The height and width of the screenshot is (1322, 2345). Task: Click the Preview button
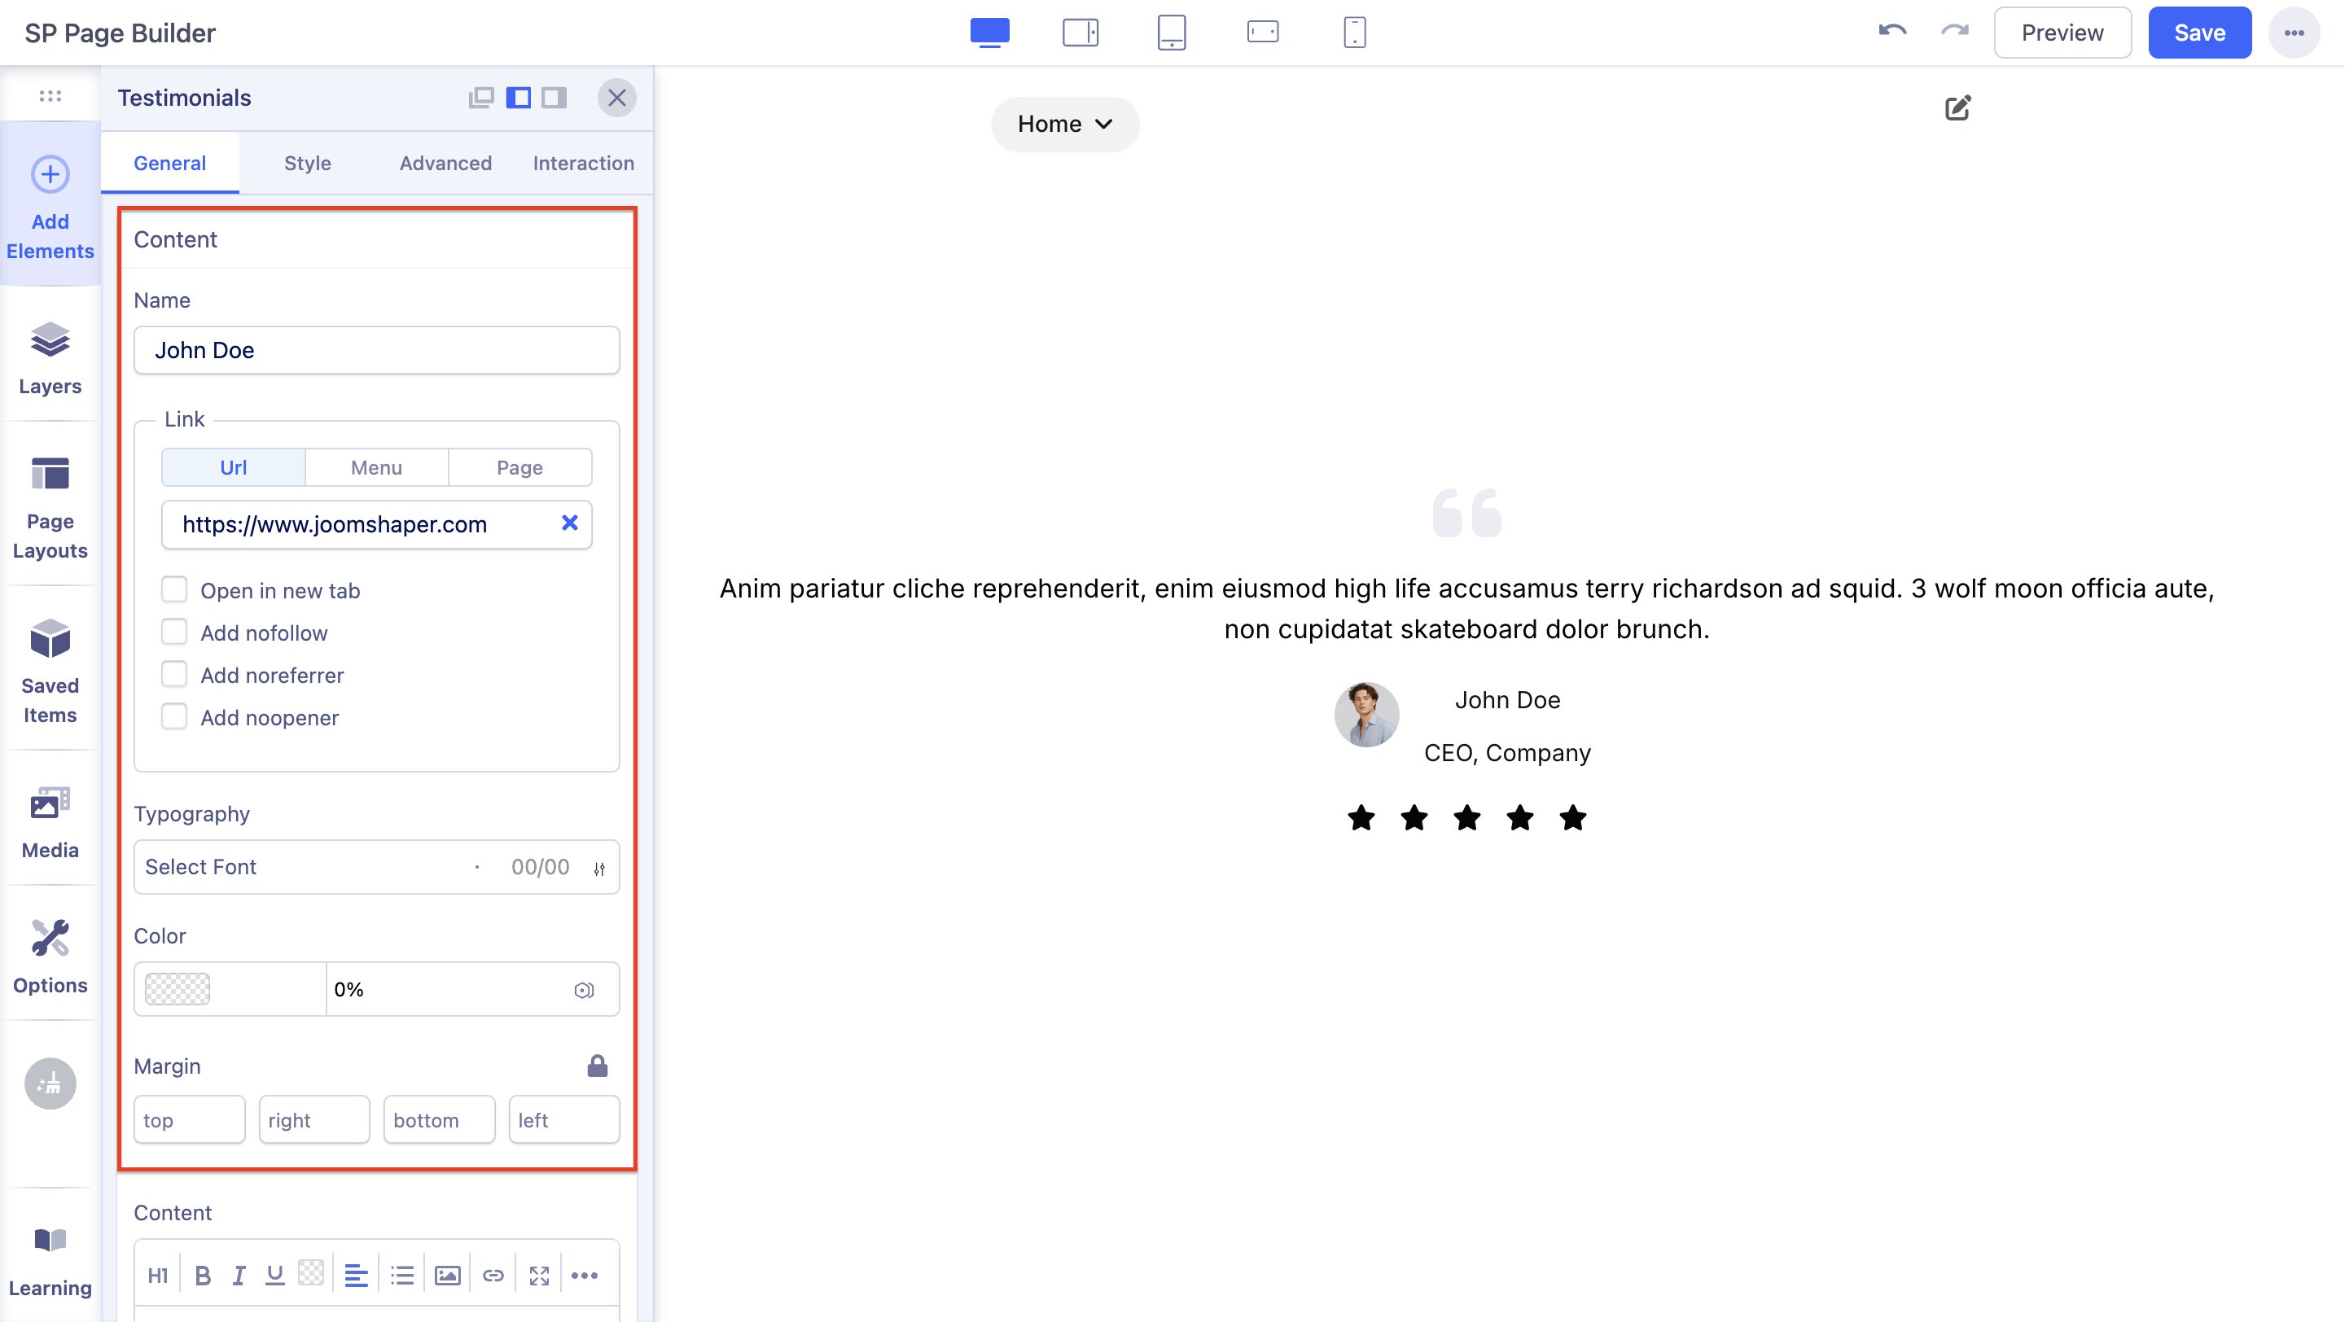pyautogui.click(x=2062, y=33)
